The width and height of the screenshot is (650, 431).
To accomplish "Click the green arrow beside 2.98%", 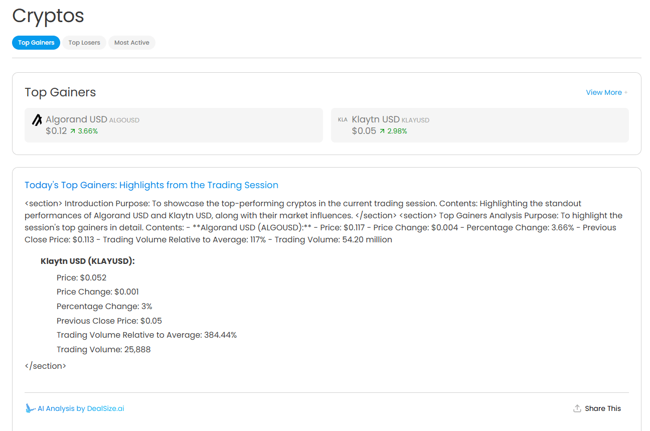I will coord(382,131).
